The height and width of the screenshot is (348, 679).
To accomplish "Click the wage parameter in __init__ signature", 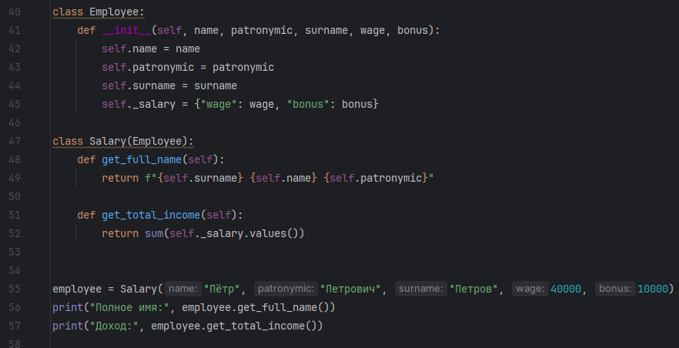I will click(x=373, y=31).
